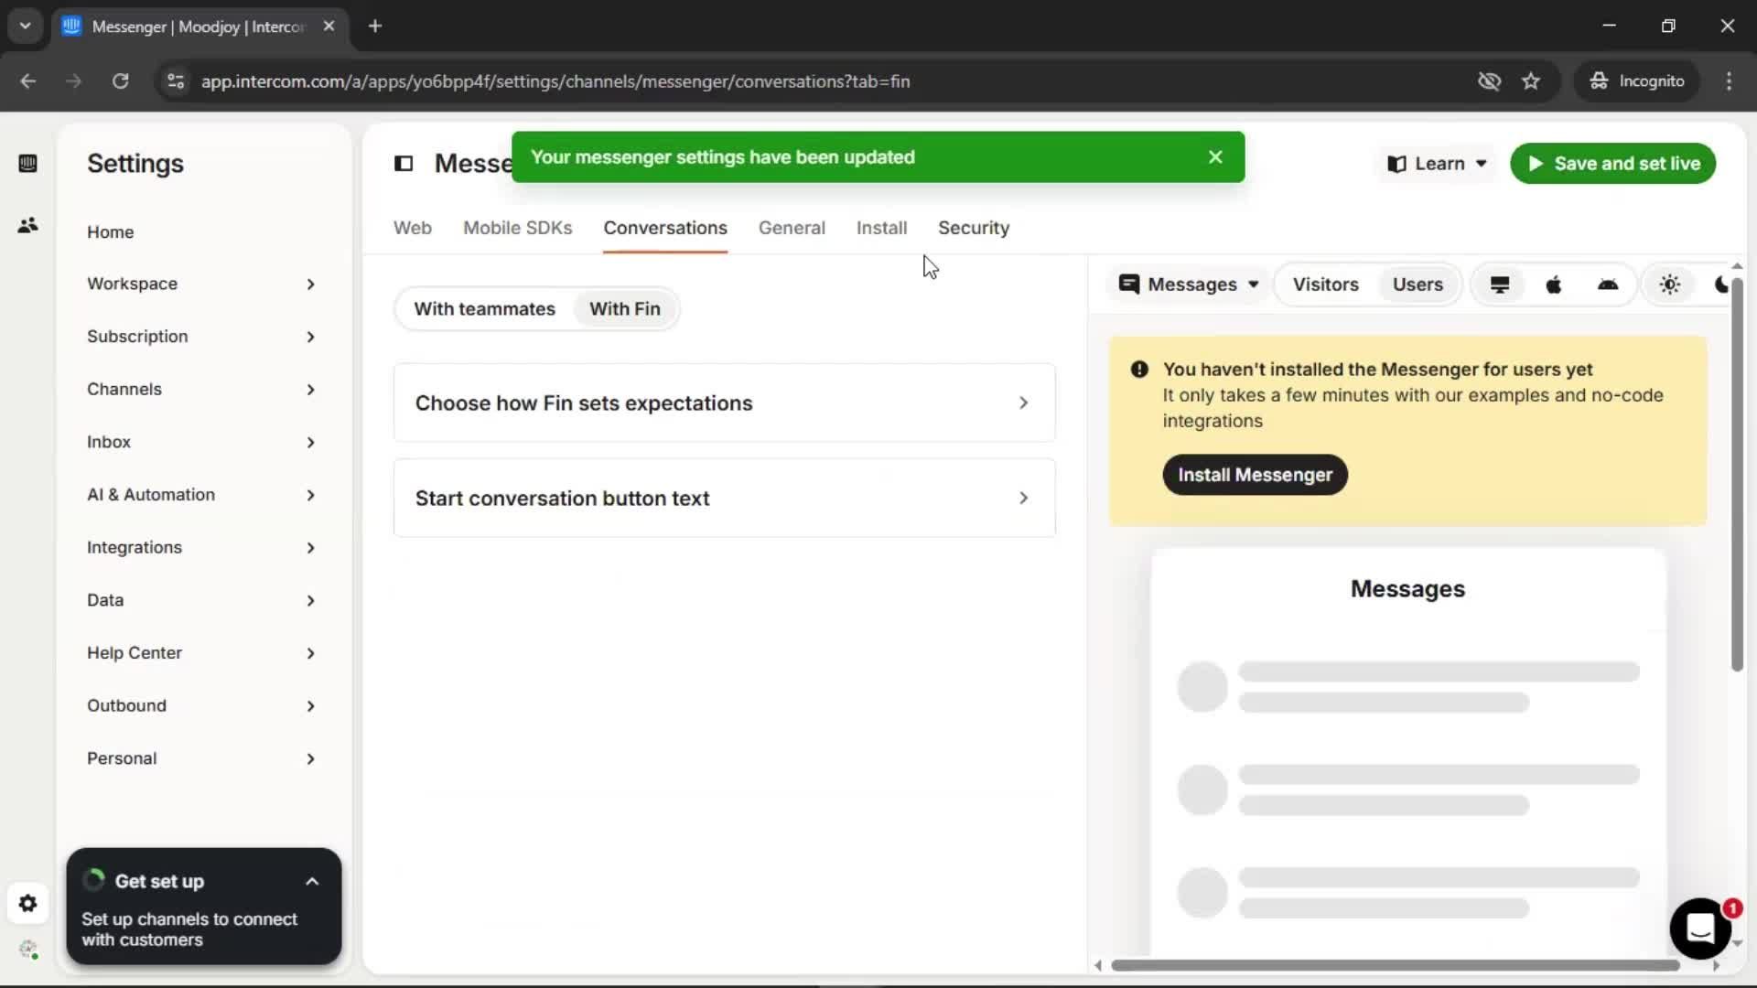Viewport: 1757px width, 988px height.
Task: Expand Start conversation button text section
Action: coord(724,499)
